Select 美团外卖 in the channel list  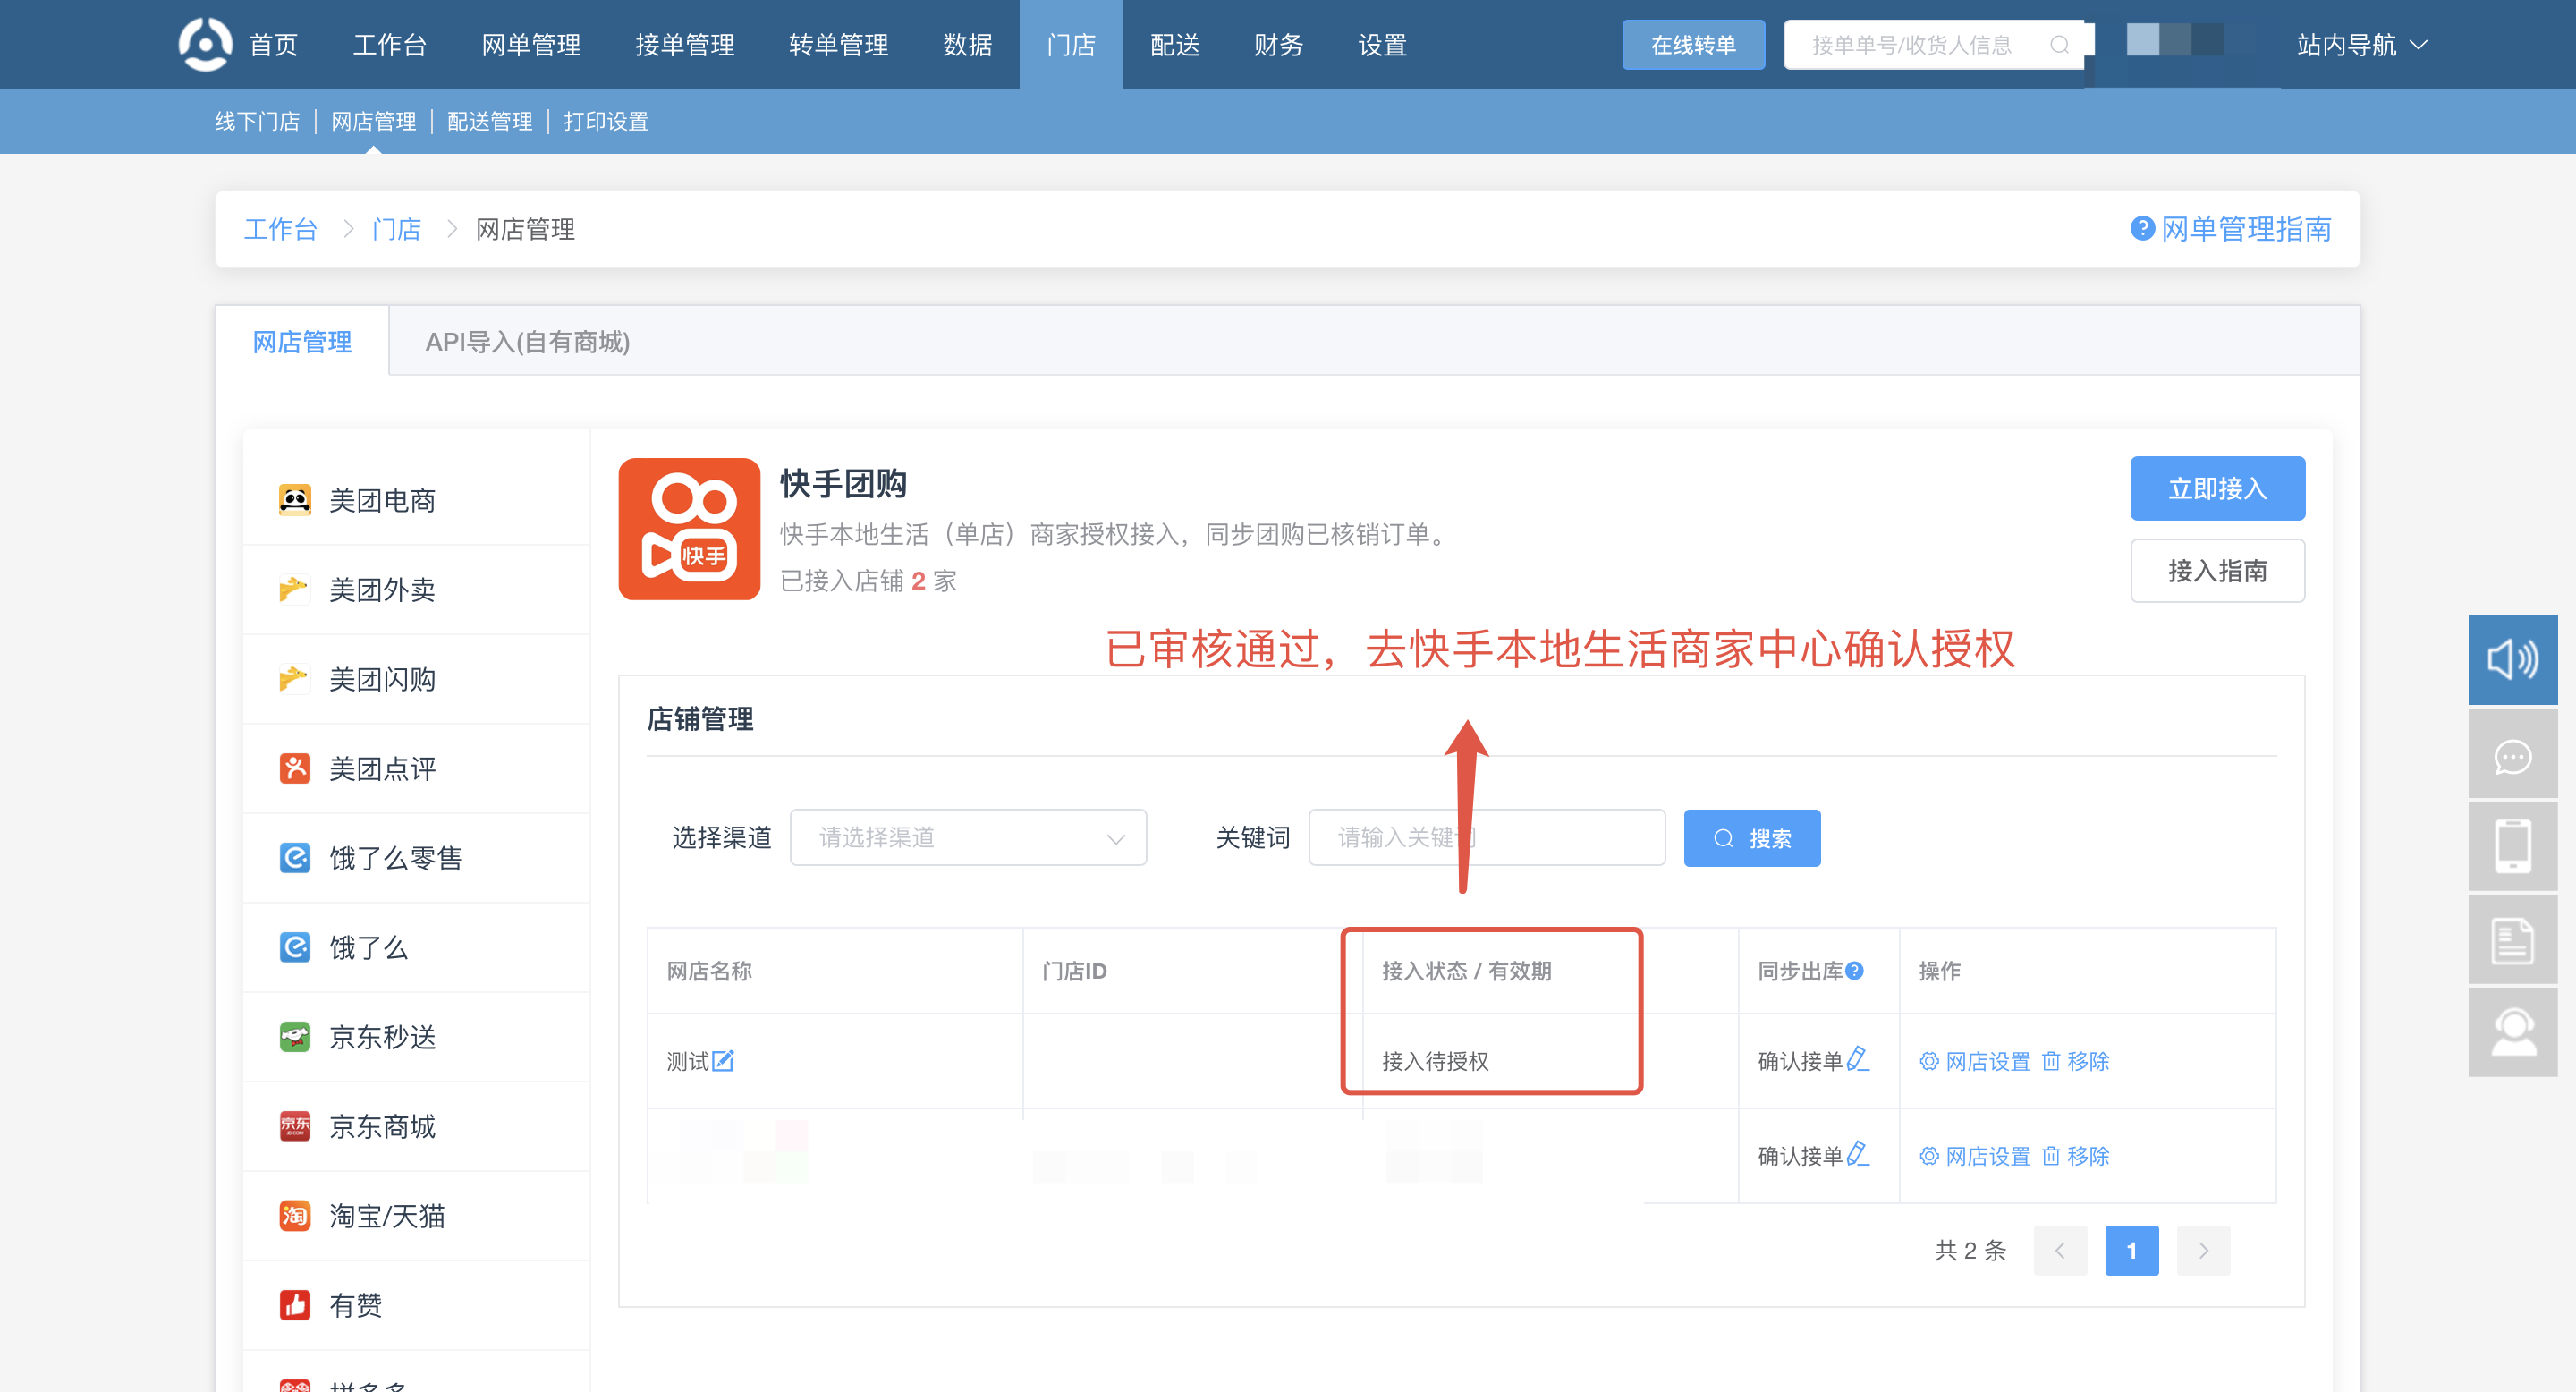point(416,590)
